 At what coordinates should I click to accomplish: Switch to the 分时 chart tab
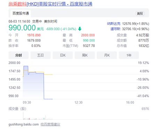[18, 55]
